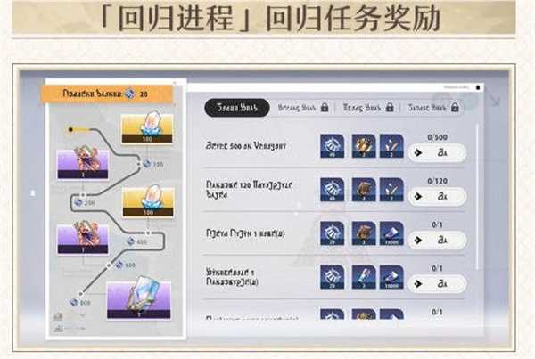
Task: Click the 10000 coin reward icon in the third task row
Action: click(391, 233)
